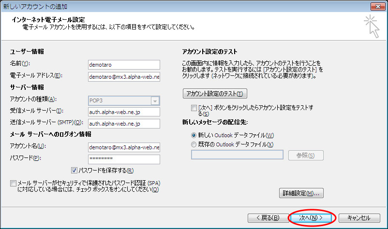Click the サーバー情報 heading

[27, 87]
